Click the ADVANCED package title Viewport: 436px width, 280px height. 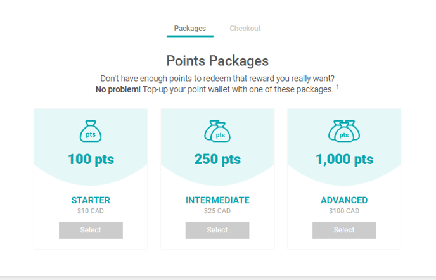tap(344, 200)
